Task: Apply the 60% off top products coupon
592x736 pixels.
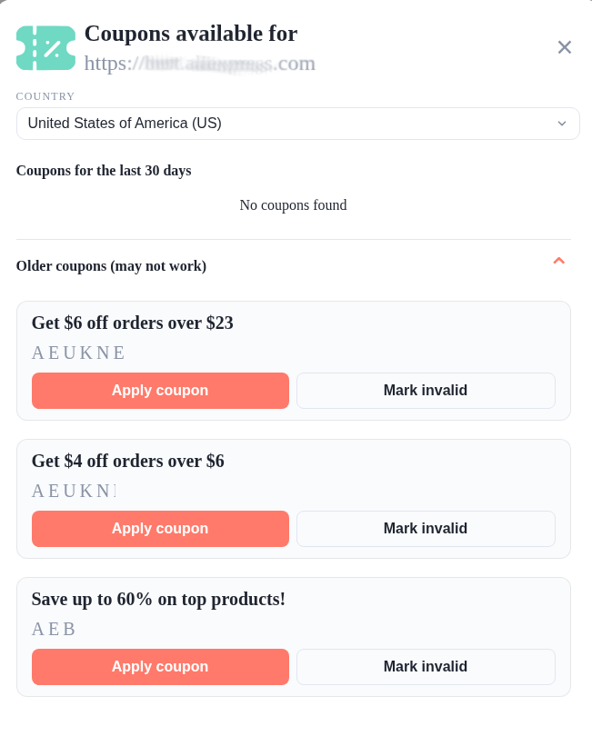Action: [160, 666]
